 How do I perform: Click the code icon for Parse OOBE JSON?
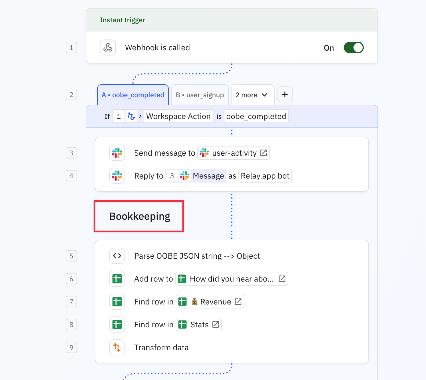click(x=117, y=256)
